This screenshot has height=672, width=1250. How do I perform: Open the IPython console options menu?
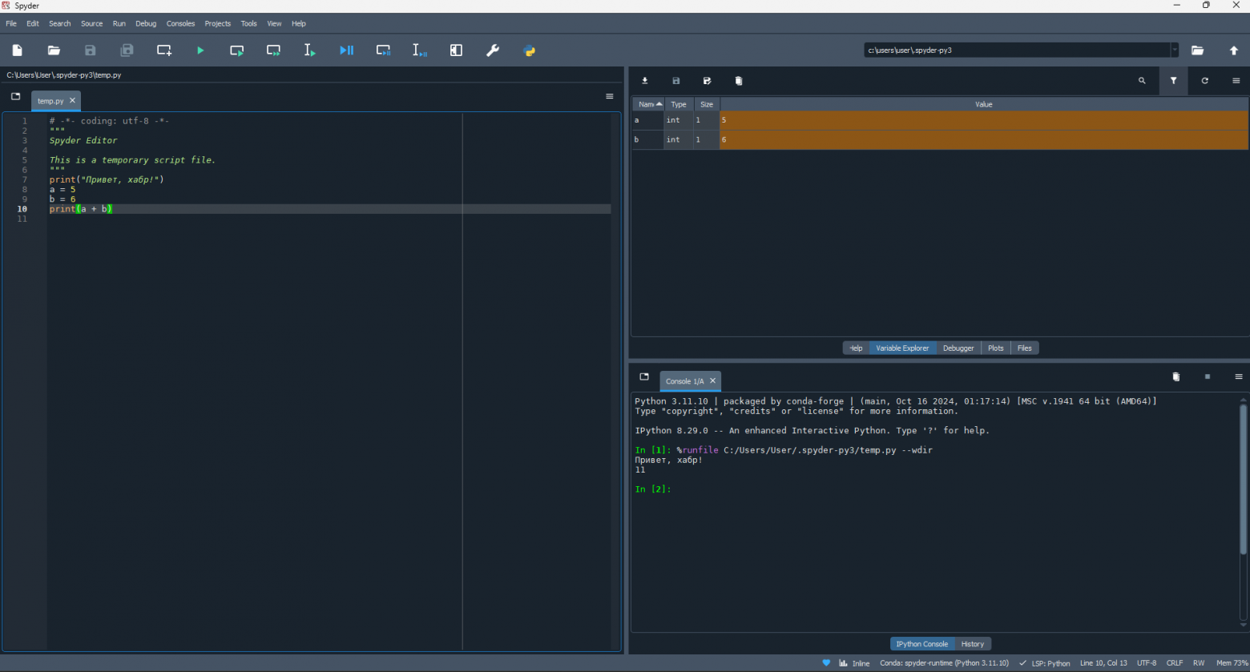pos(1239,377)
